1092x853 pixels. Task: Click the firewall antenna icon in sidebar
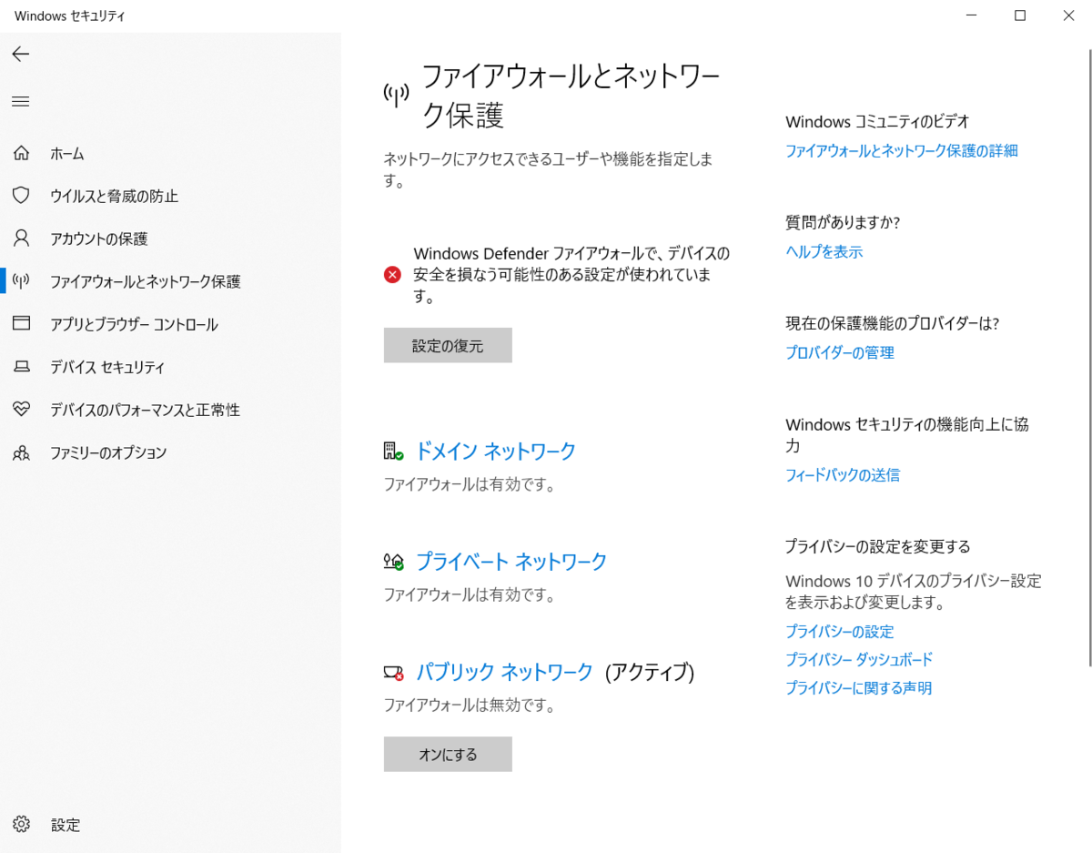pos(21,281)
